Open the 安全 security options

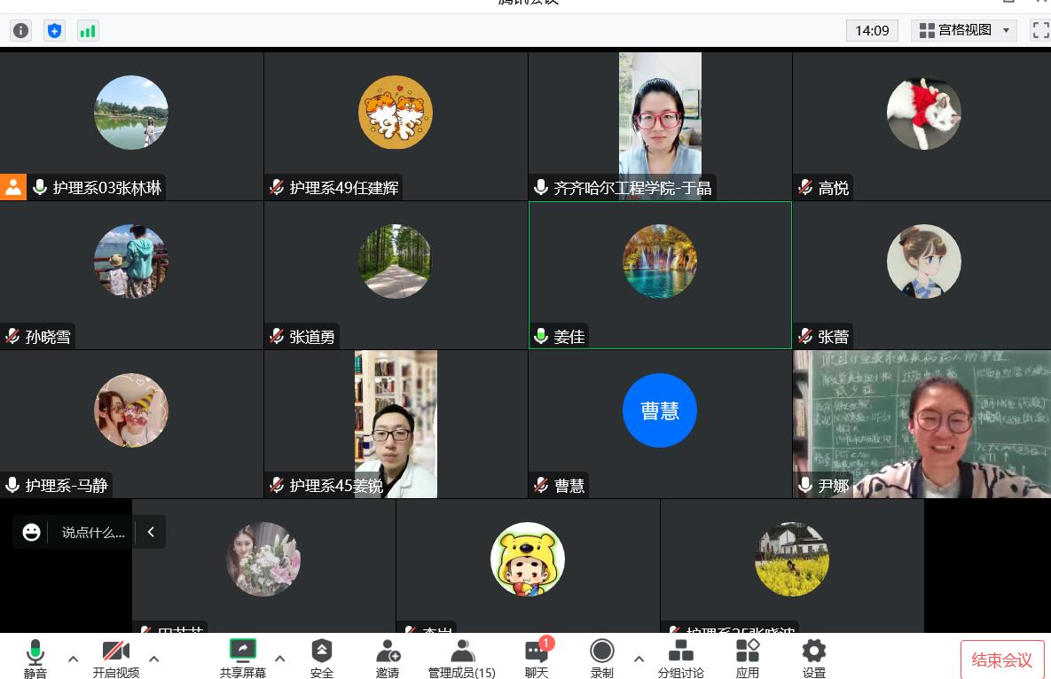(x=322, y=658)
